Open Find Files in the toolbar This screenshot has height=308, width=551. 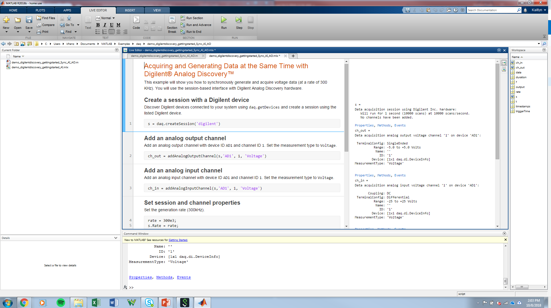pos(46,18)
